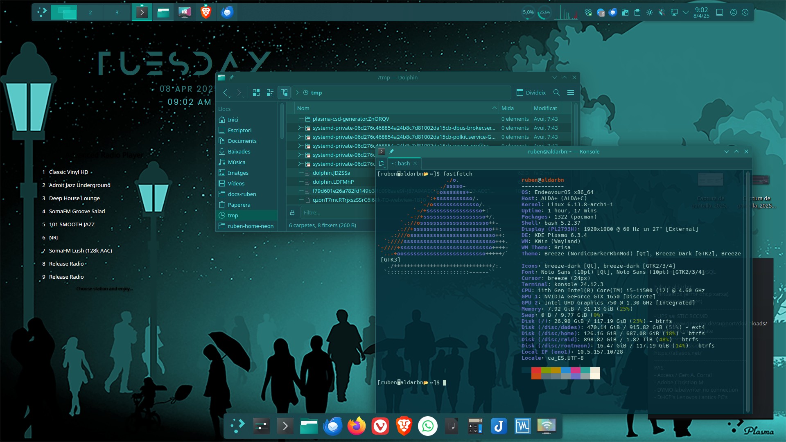Launch Vivaldi from bottom dock
This screenshot has width=786, height=442.
click(x=380, y=426)
